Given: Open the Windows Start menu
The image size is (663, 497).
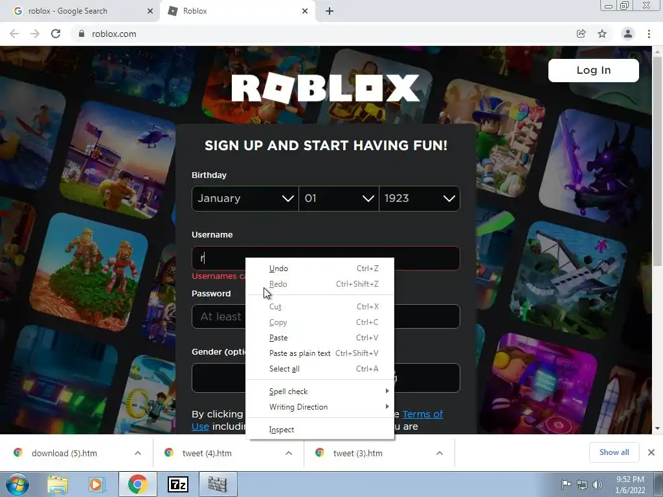Looking at the screenshot, I should point(17,484).
